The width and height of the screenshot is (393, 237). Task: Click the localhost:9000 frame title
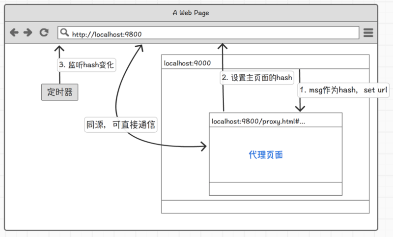187,63
